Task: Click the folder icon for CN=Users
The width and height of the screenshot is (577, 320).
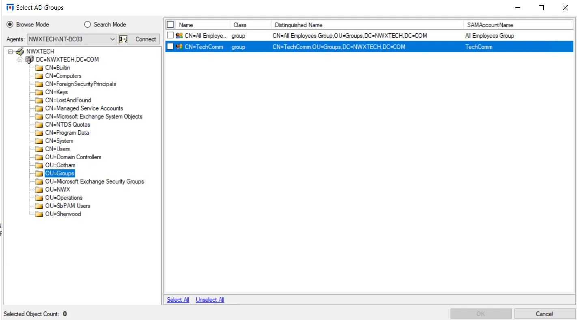Action: pos(39,149)
